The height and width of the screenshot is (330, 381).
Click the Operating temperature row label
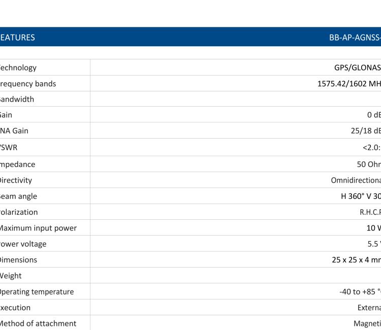pyautogui.click(x=37, y=291)
